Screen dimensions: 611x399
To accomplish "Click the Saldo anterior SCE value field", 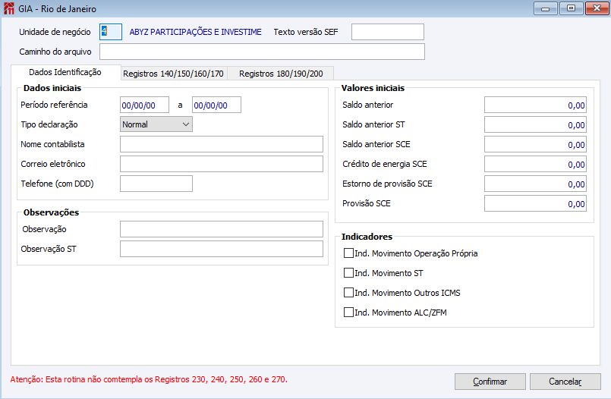I will pos(535,144).
